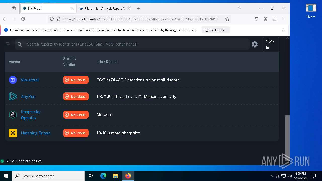Dismiss the Refresh Firefox notification bar

coord(283,30)
